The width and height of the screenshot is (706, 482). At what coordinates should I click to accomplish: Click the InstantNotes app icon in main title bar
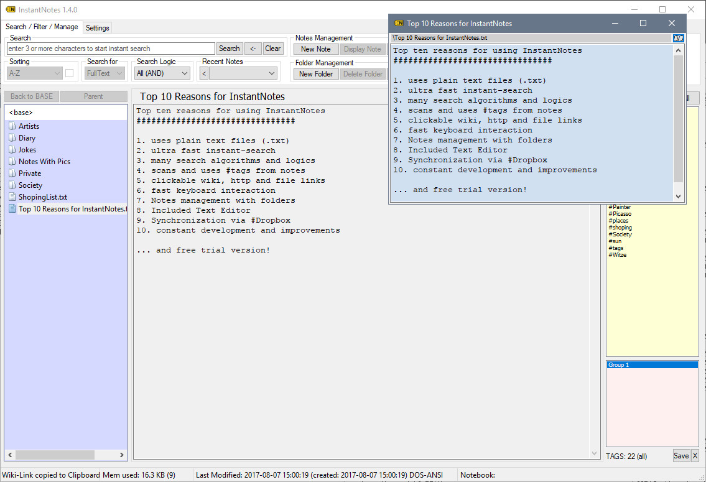pos(11,9)
